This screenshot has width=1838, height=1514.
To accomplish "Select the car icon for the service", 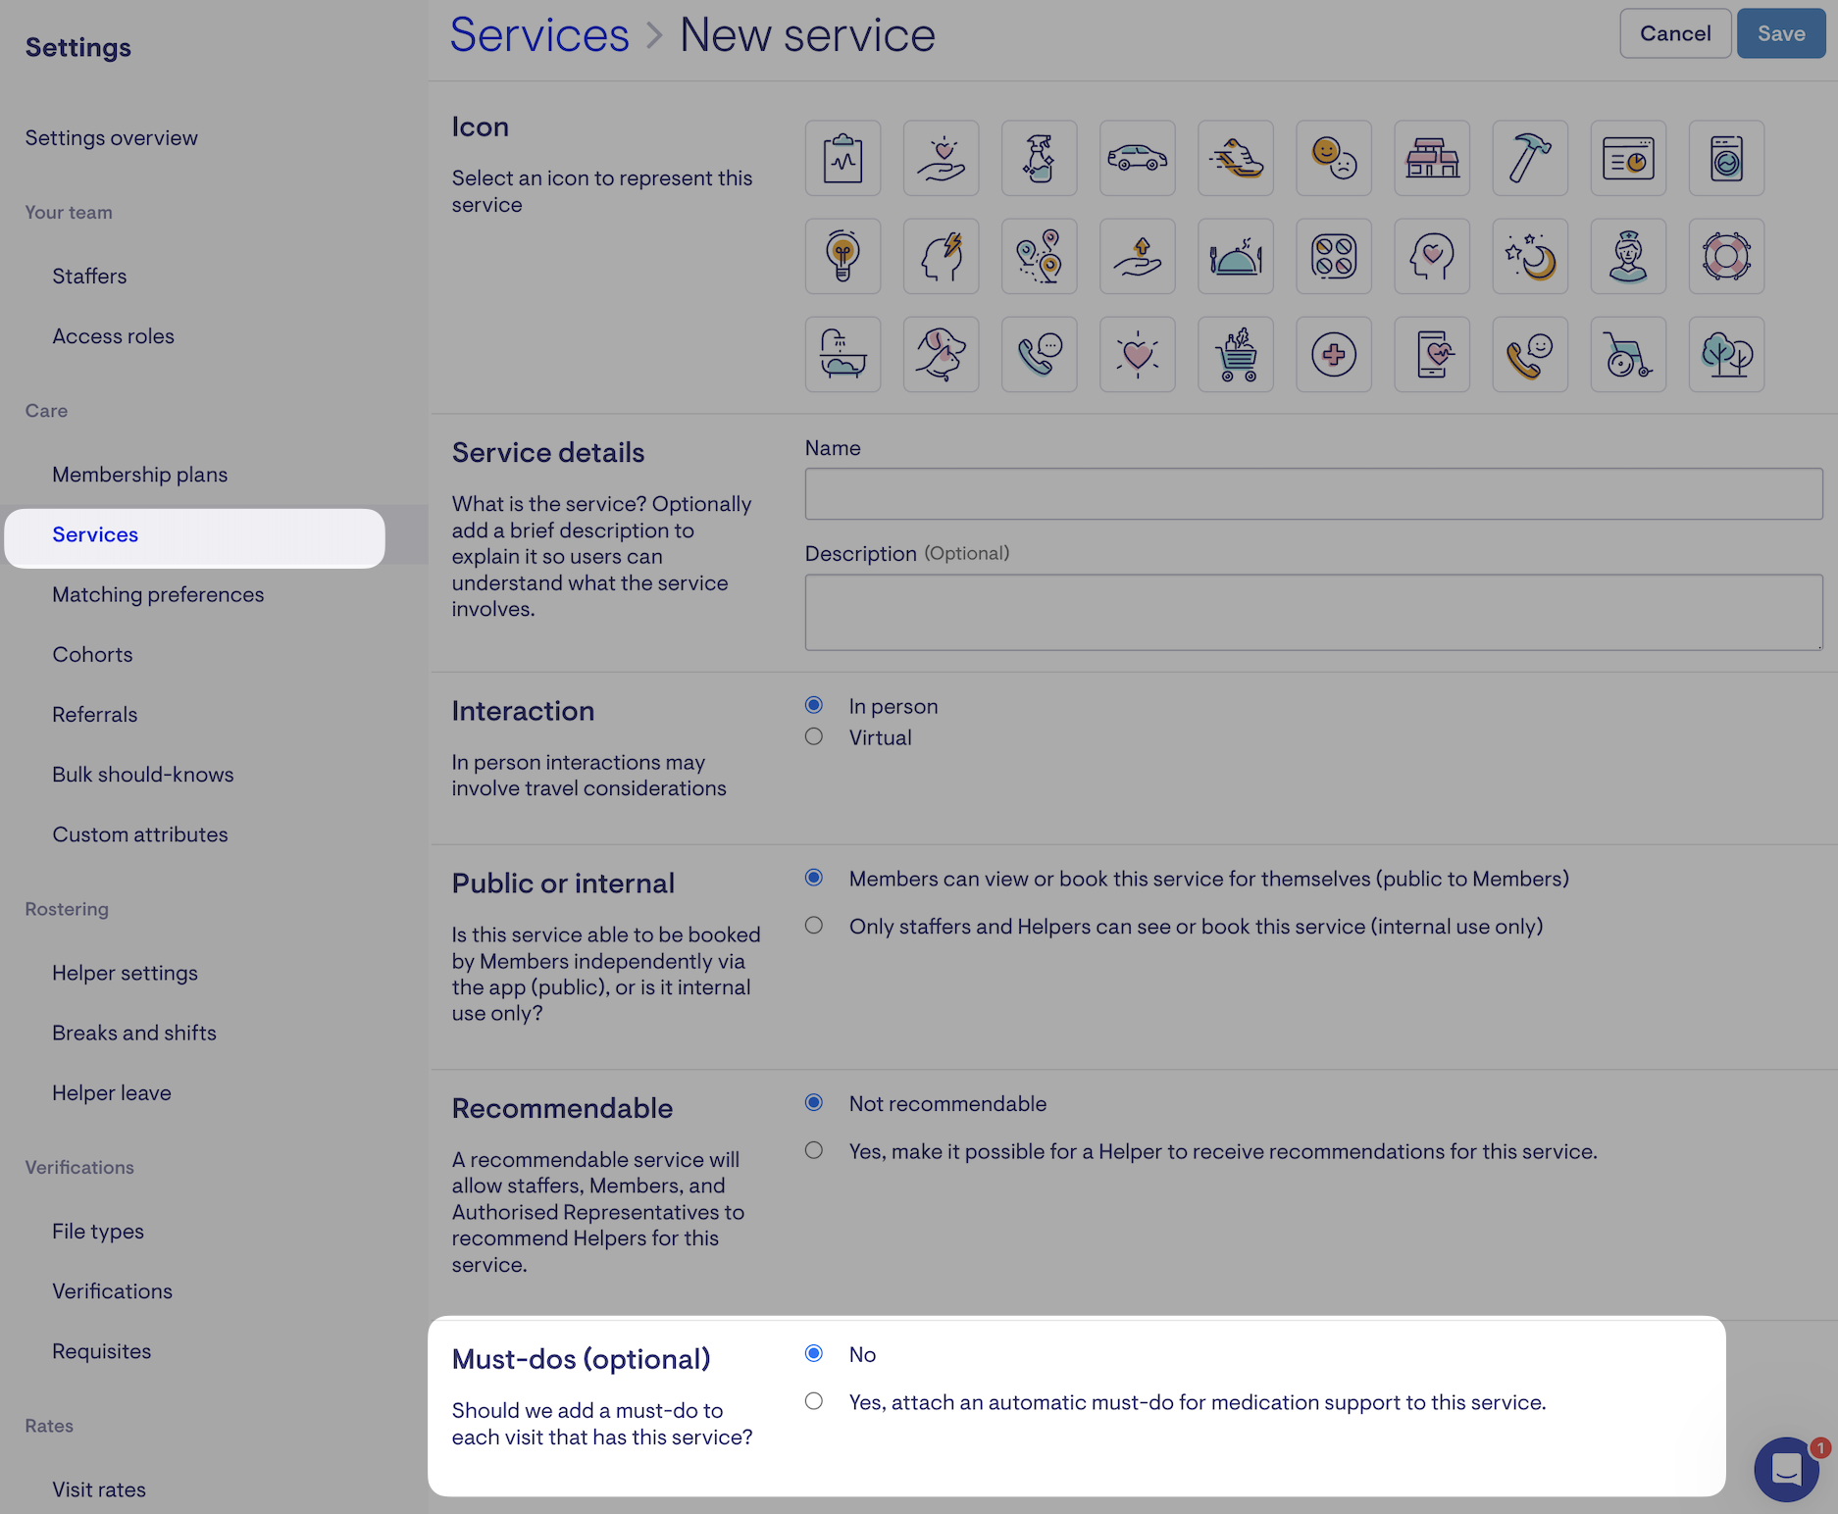I will click(x=1137, y=158).
